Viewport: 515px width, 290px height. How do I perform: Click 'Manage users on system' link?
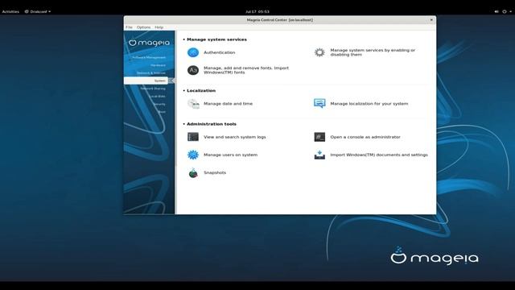click(231, 155)
